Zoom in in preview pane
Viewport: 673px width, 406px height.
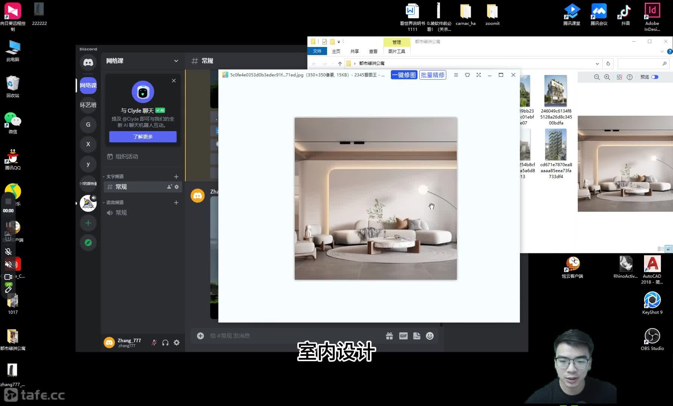(607, 77)
